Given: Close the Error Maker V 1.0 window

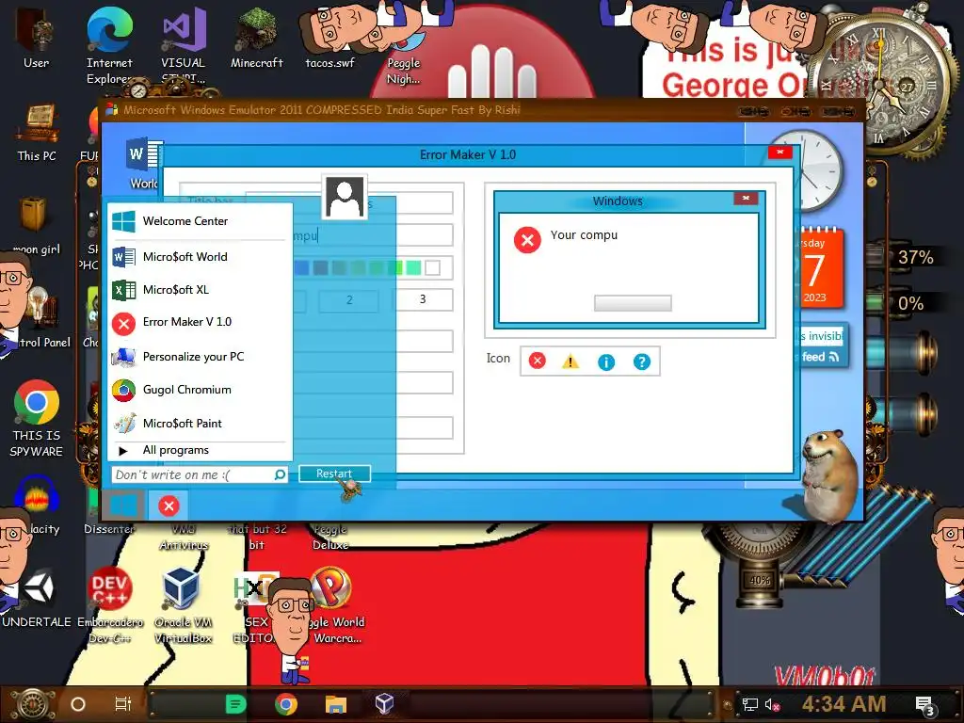Looking at the screenshot, I should (x=779, y=152).
